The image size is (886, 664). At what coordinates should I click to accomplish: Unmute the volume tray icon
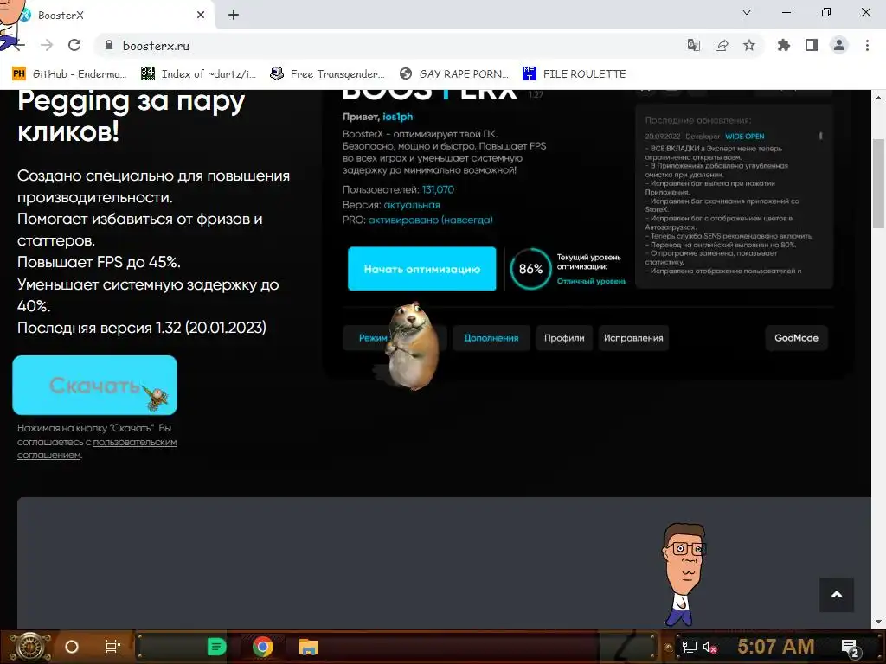coord(710,647)
